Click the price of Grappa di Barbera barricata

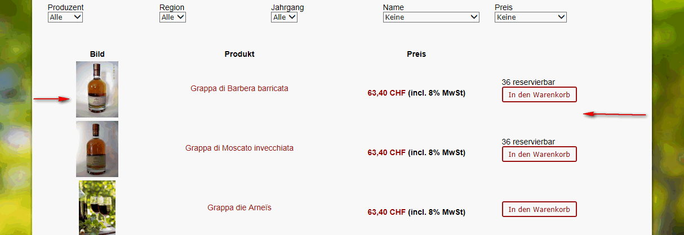coord(387,93)
